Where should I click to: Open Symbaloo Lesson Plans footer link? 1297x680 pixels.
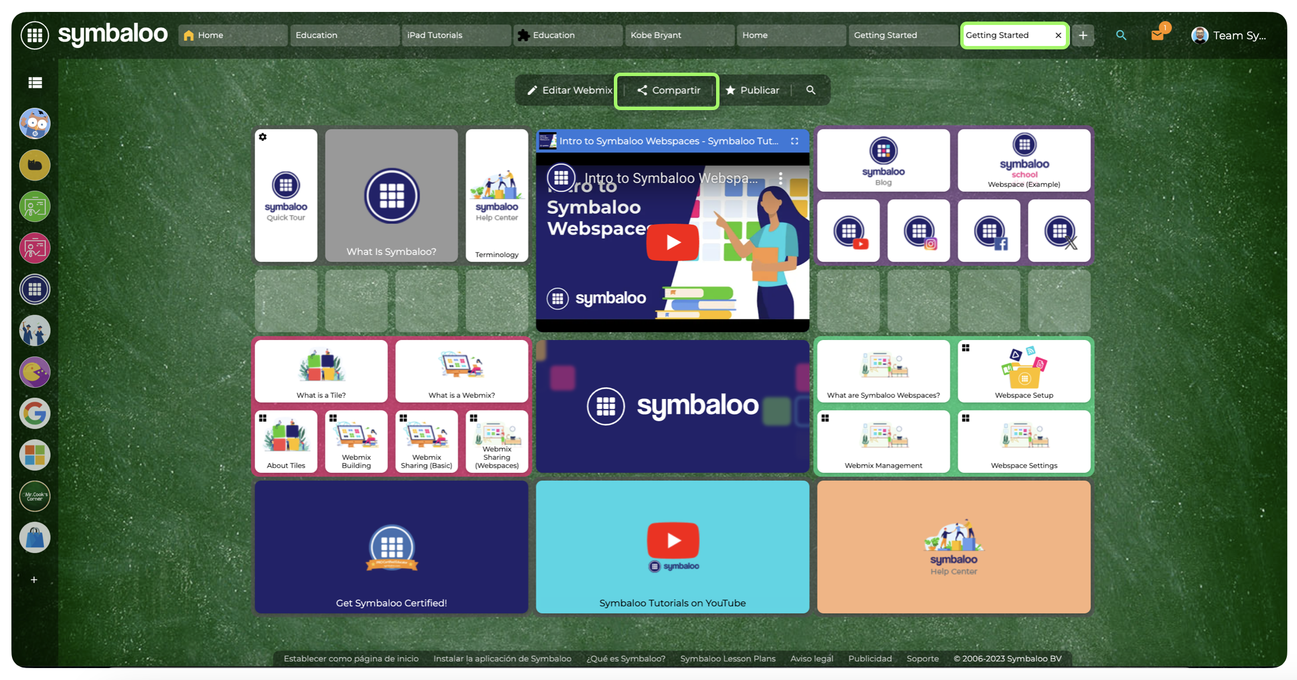tap(728, 658)
